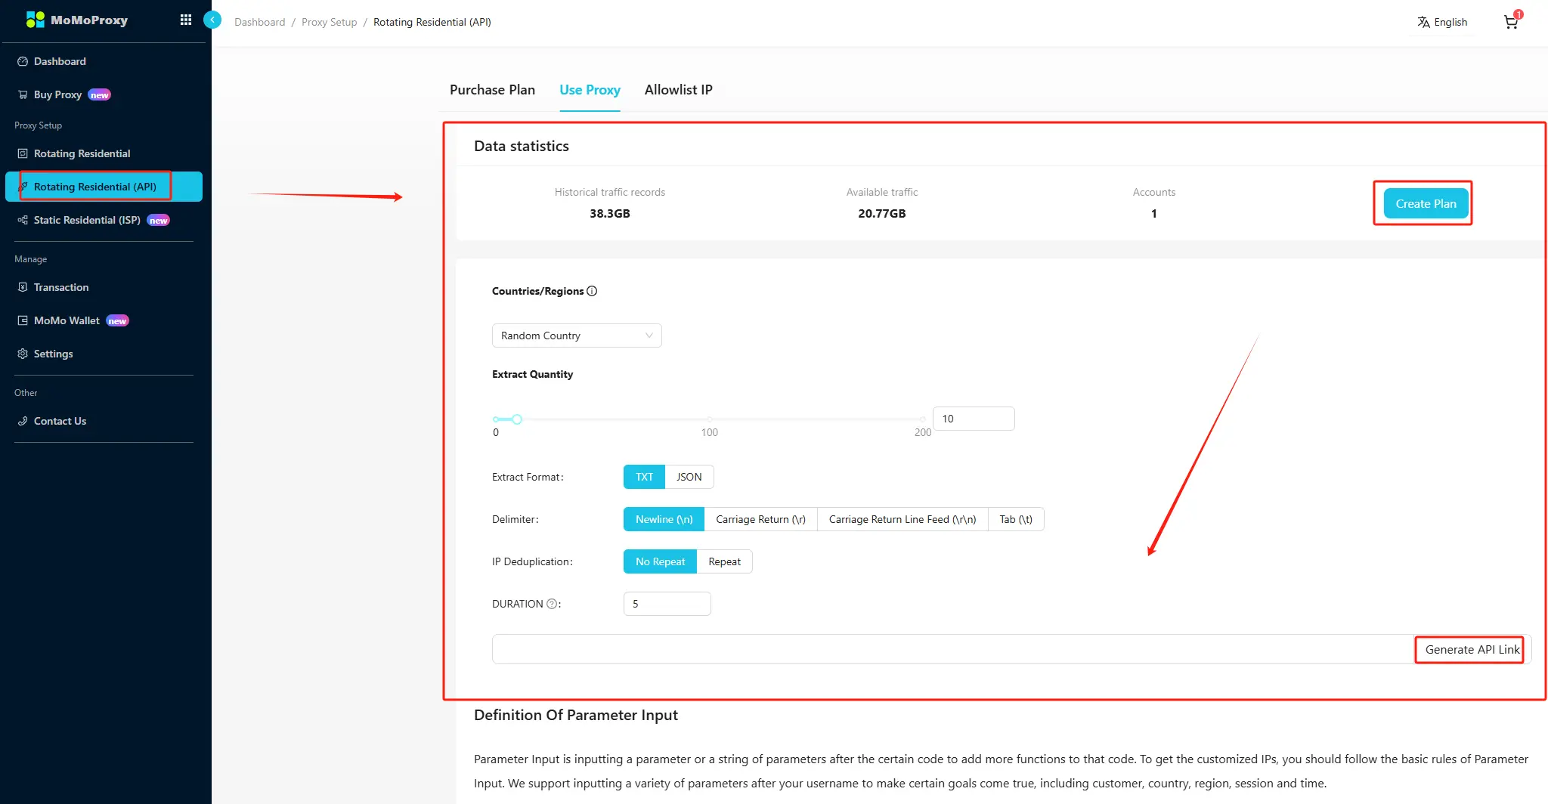Click Generate API Link button
1548x804 pixels.
coord(1471,649)
